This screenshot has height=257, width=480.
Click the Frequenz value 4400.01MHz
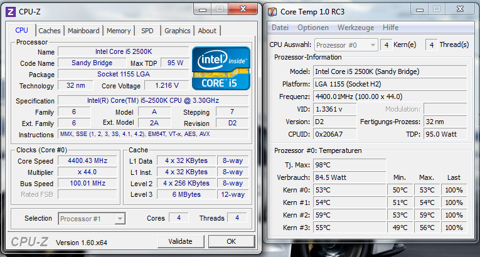(390, 97)
